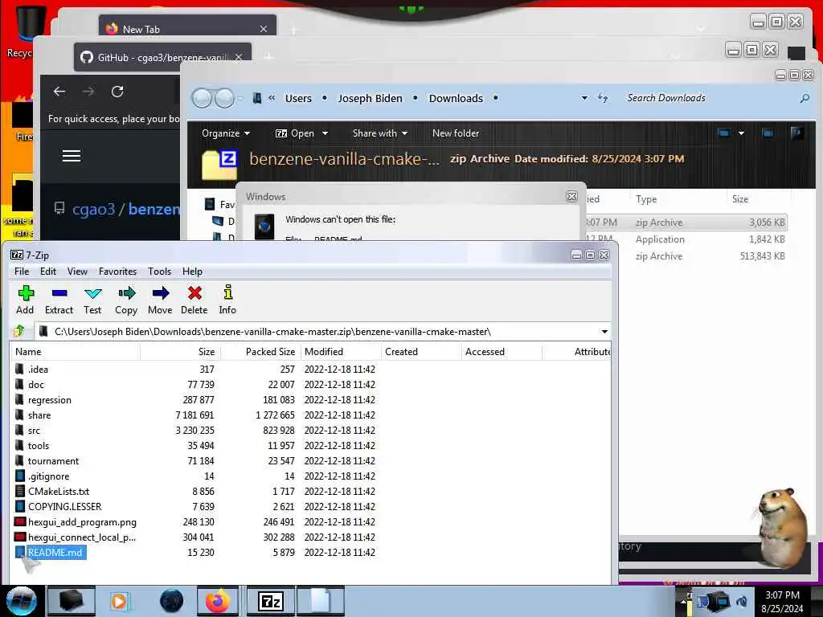The image size is (823, 617).
Task: Open the Windows Start button
Action: pyautogui.click(x=21, y=601)
